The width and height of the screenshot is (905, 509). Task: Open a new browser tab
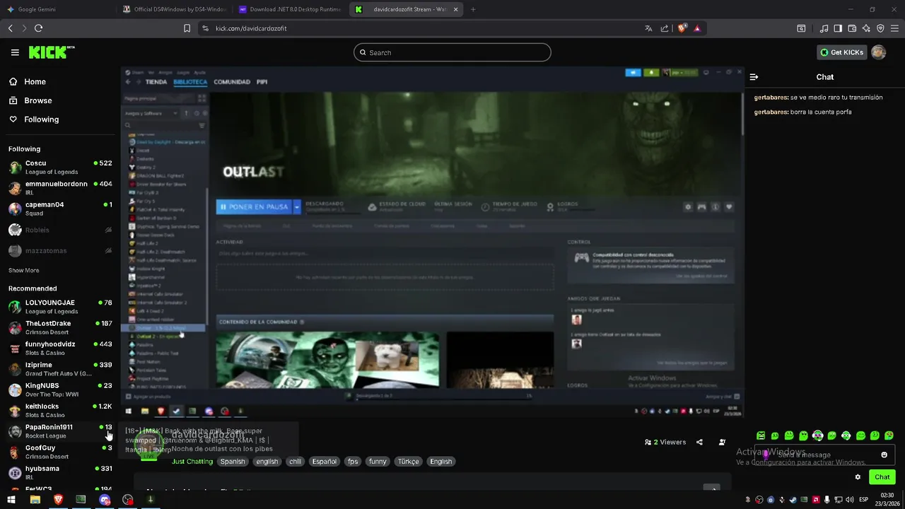click(x=473, y=9)
